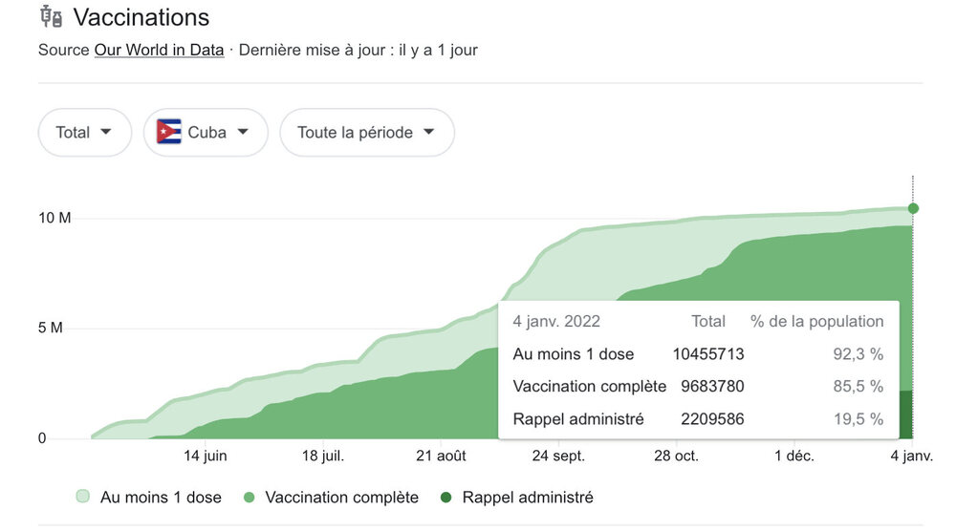Screen dimensions: 956x531
Task: Click the 24 sept. date on the x-axis
Action: point(559,457)
